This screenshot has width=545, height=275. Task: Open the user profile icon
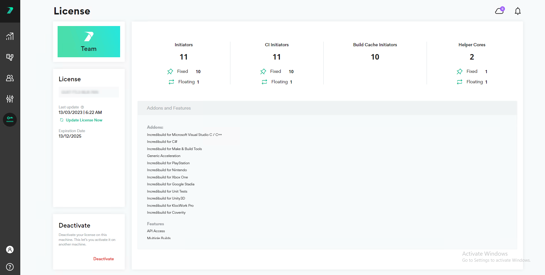coord(10,250)
